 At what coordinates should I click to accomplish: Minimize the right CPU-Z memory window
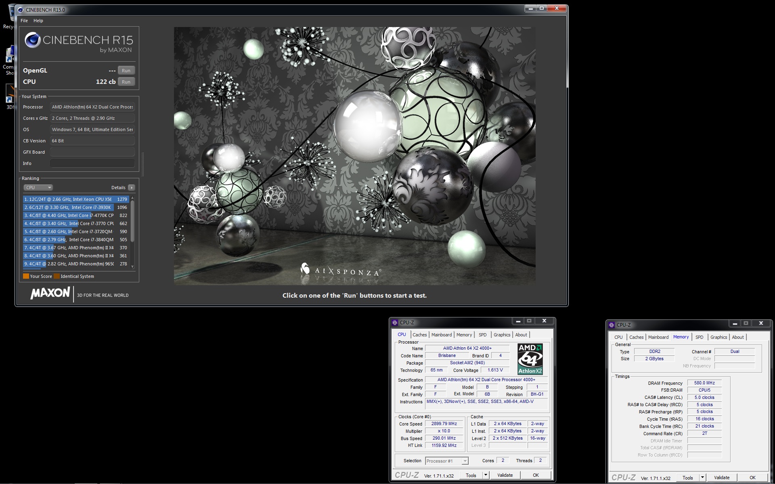pyautogui.click(x=735, y=323)
